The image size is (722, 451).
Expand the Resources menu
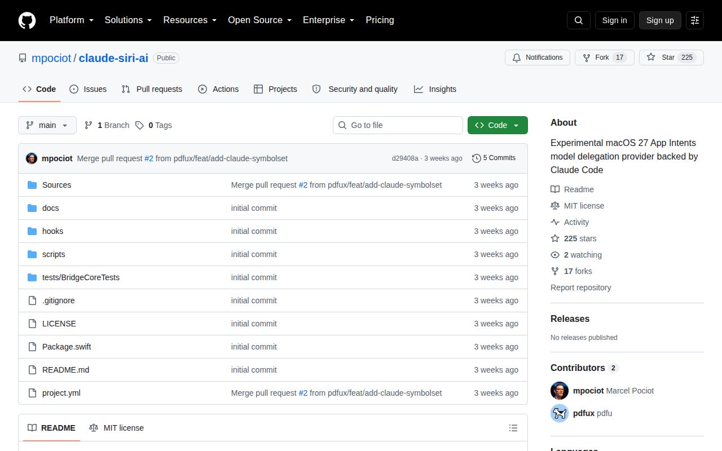tap(190, 20)
